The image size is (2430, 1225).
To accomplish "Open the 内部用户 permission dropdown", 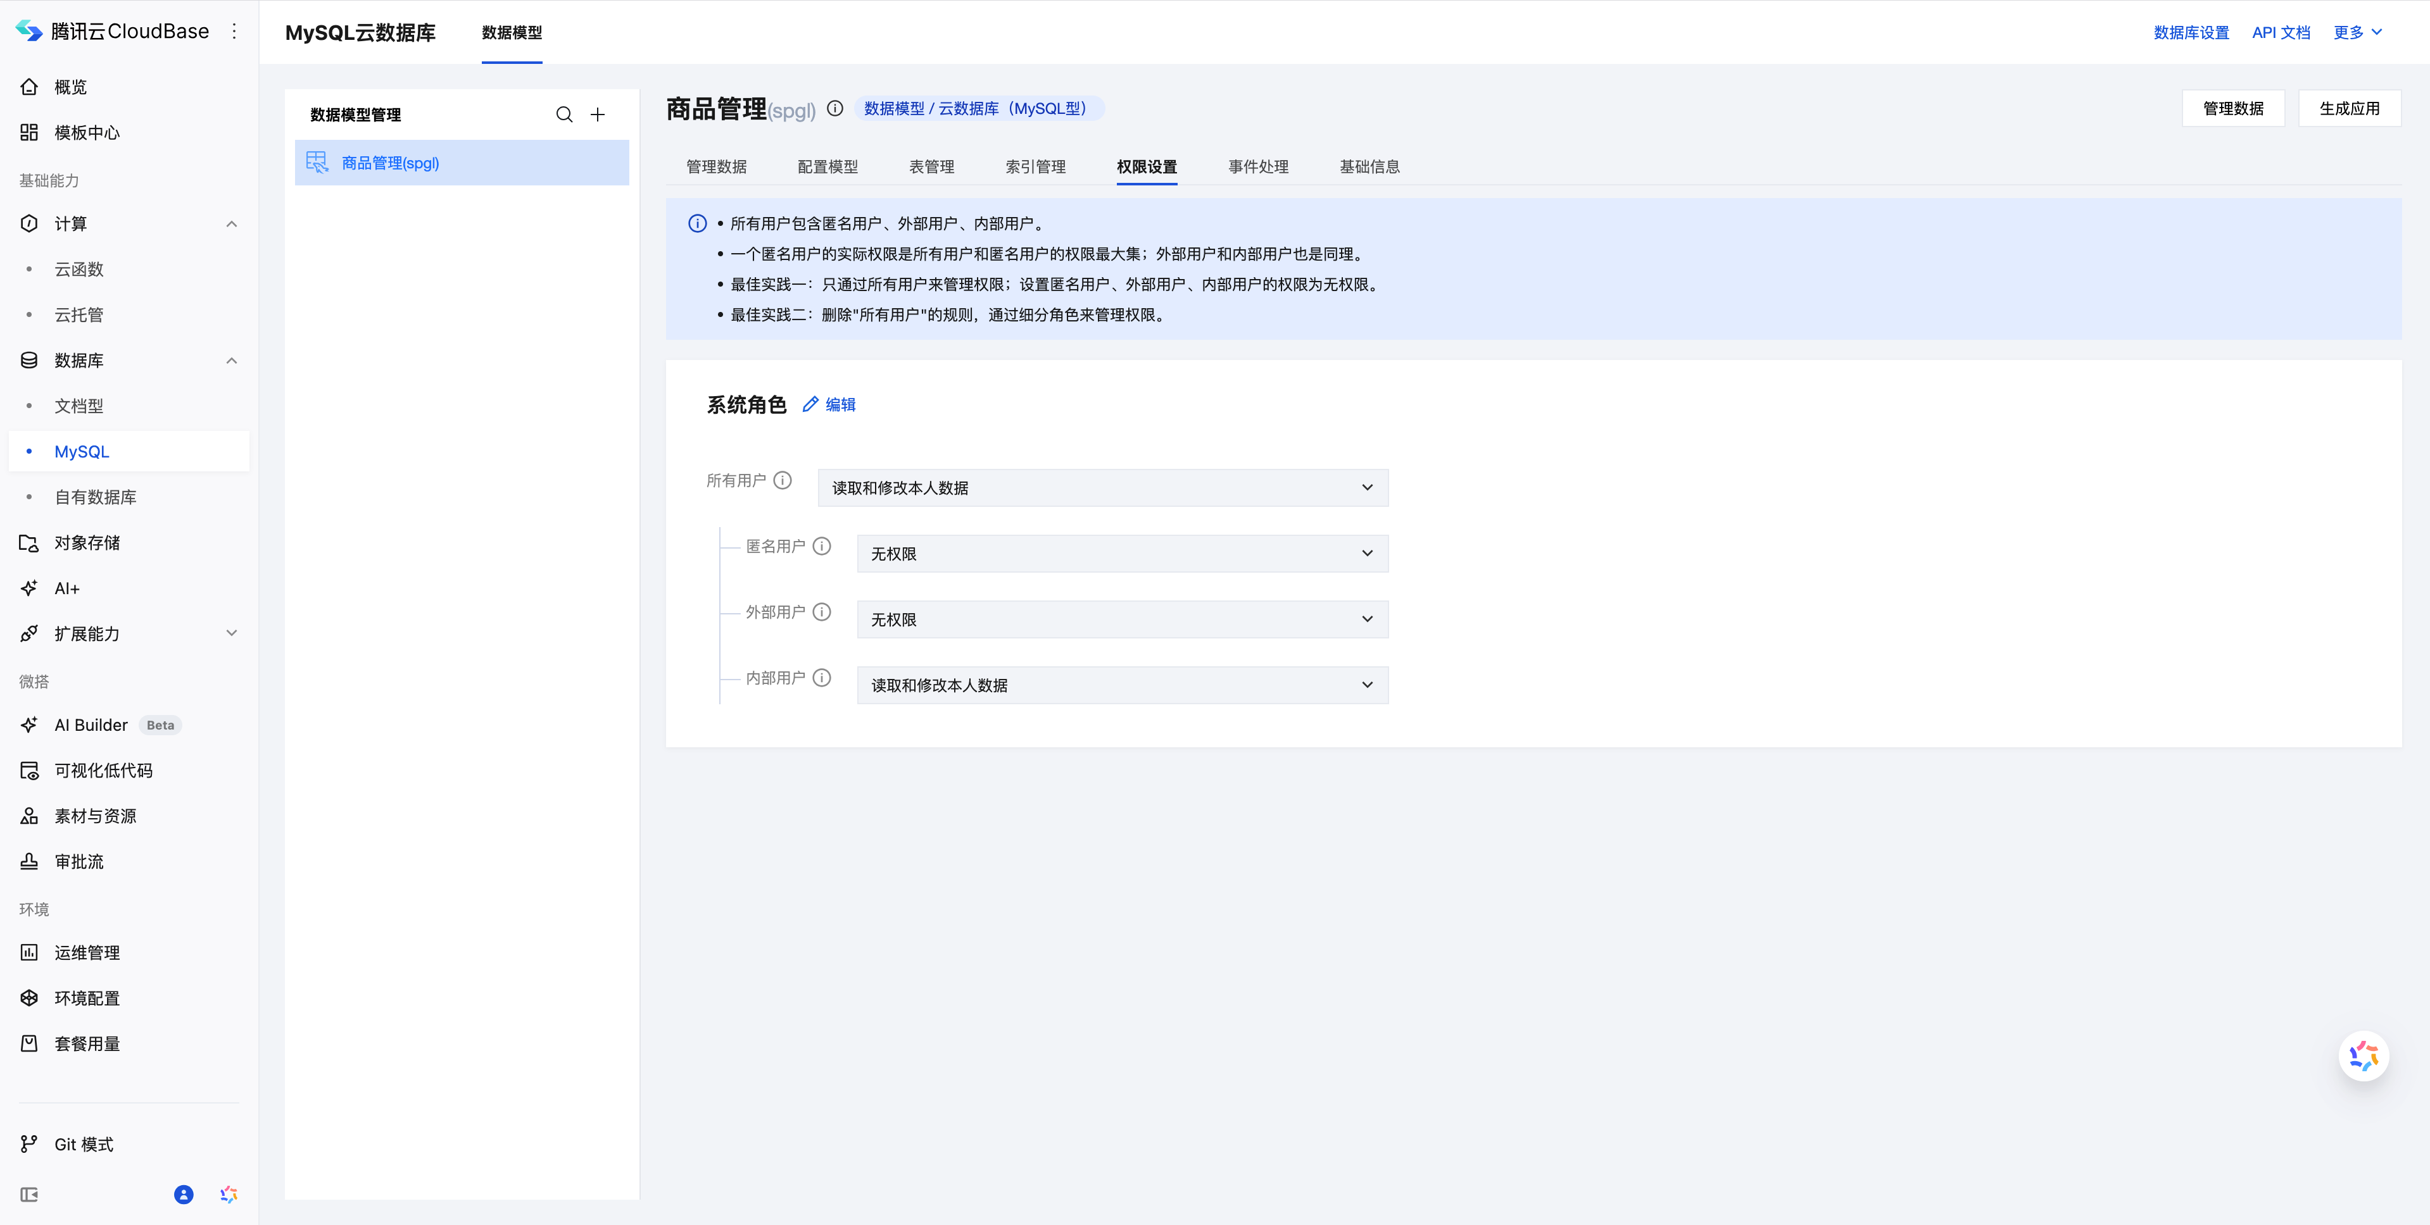I will (x=1123, y=686).
